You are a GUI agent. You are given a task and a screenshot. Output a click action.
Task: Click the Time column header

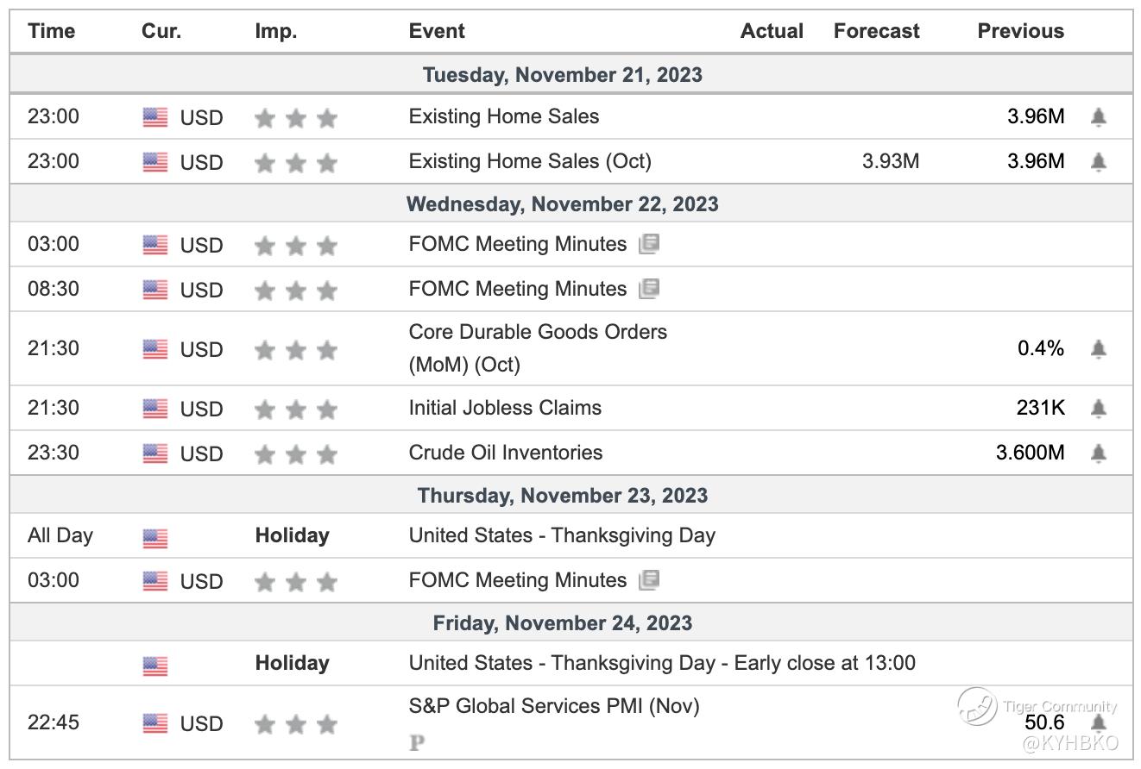(x=51, y=31)
